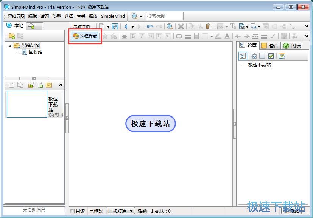313x218 pixels.
Task: Open the 类型 menu
Action: tap(57, 16)
